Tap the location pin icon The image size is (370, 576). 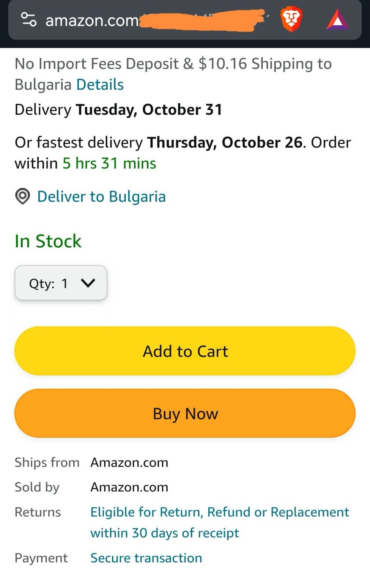[23, 196]
